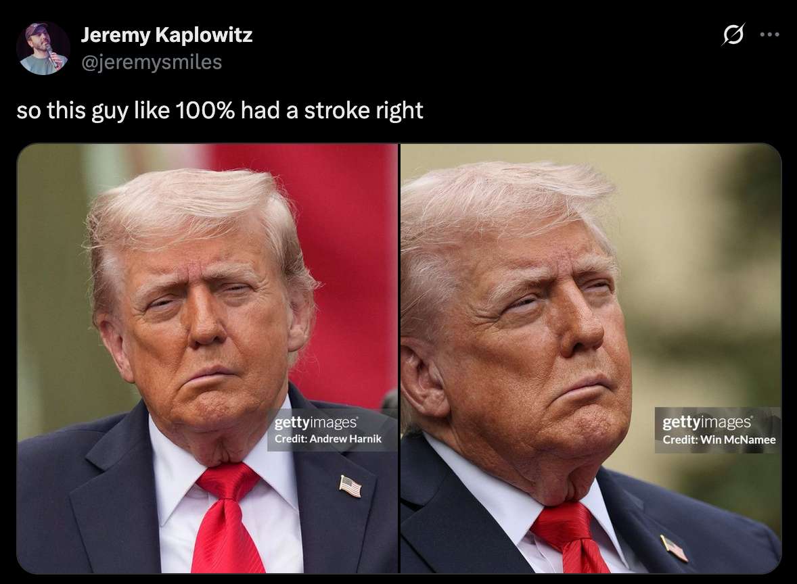Click Jeremy Kaplowitz's profile avatar
The height and width of the screenshot is (584, 797).
tap(43, 49)
